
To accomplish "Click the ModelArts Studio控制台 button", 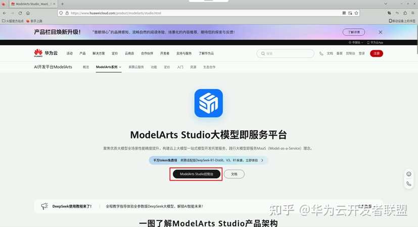I will (196, 174).
